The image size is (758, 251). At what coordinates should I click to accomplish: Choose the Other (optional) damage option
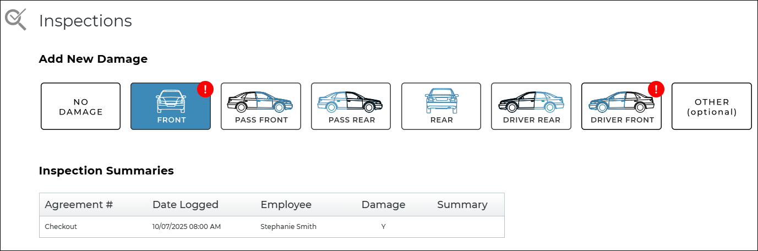point(712,106)
